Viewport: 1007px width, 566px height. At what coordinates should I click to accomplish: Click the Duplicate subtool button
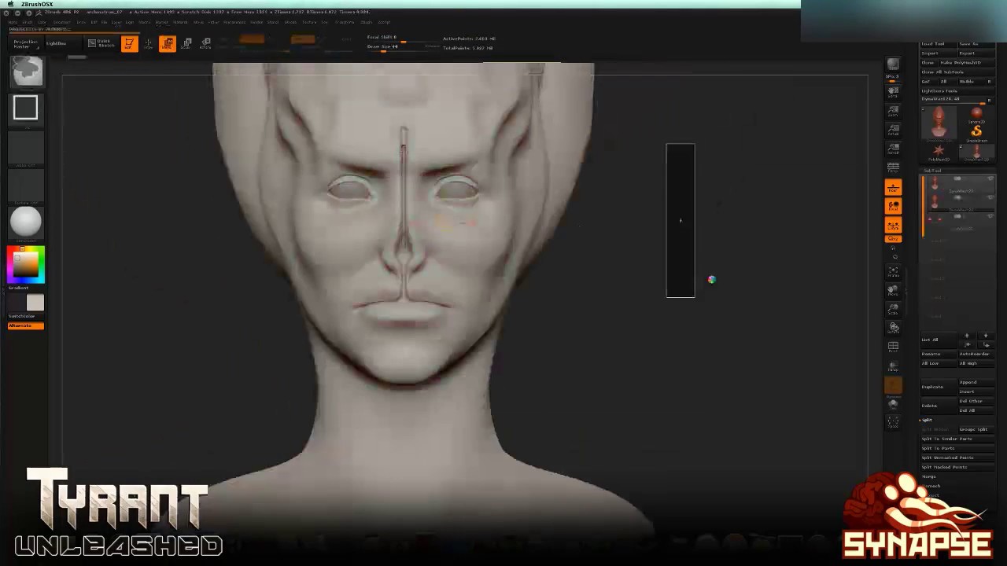tap(938, 387)
